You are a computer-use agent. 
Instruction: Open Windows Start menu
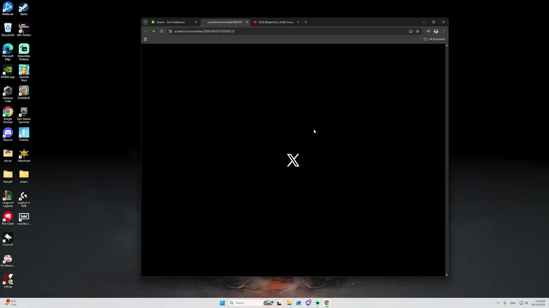(222, 303)
